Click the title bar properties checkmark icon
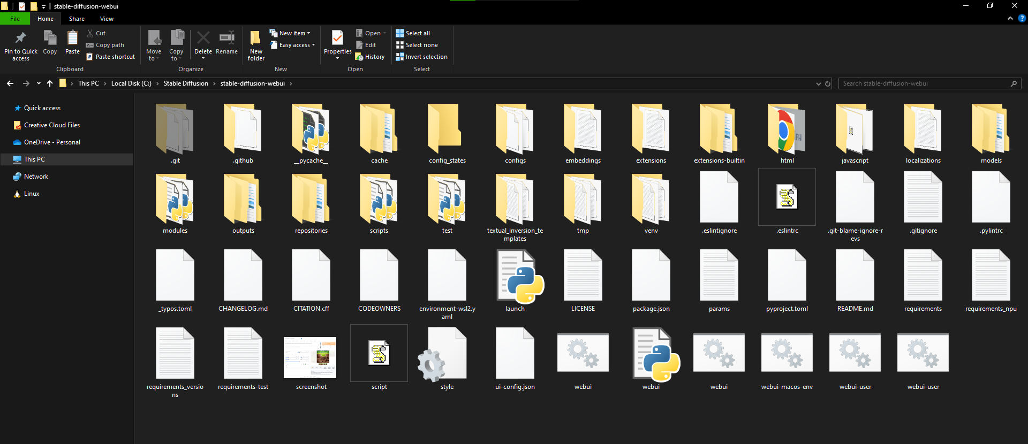 point(22,6)
